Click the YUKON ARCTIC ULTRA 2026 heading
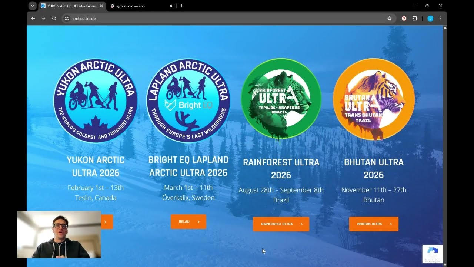474x267 pixels. coord(96,167)
